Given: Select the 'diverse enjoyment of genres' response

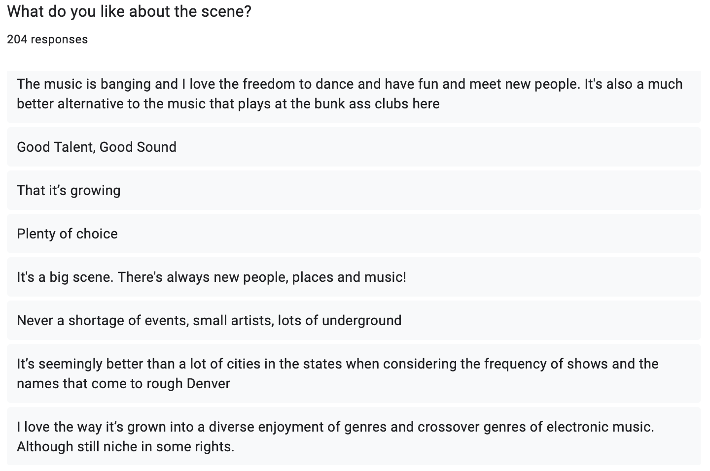Looking at the screenshot, I should click(354, 436).
